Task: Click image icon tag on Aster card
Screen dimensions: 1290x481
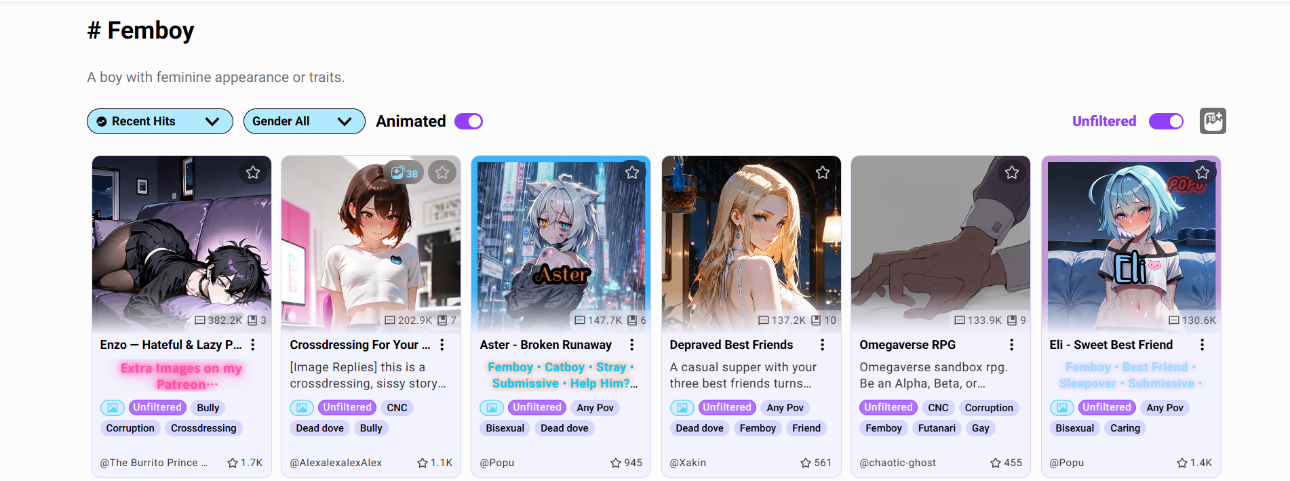Action: 492,408
